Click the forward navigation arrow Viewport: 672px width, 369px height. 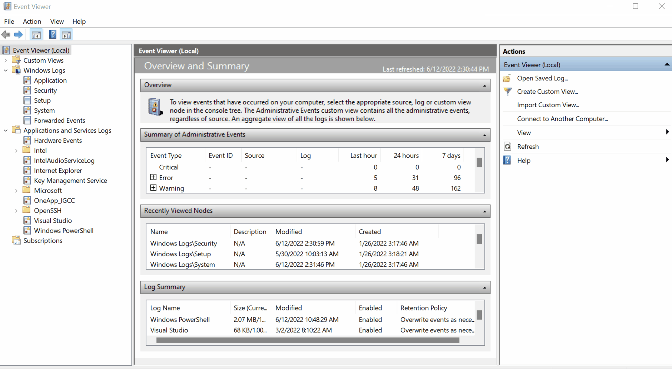pos(18,34)
